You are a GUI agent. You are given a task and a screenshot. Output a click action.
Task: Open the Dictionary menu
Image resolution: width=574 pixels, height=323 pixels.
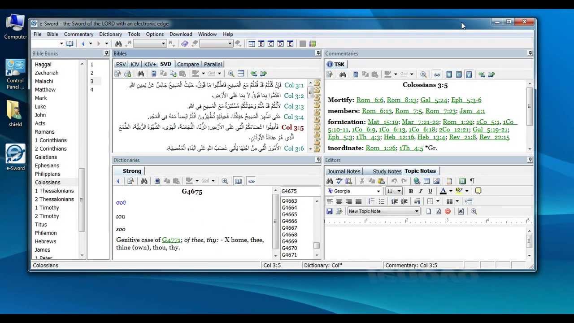pyautogui.click(x=110, y=34)
